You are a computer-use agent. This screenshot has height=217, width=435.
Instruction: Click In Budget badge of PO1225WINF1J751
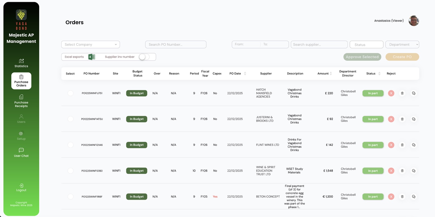(137, 93)
